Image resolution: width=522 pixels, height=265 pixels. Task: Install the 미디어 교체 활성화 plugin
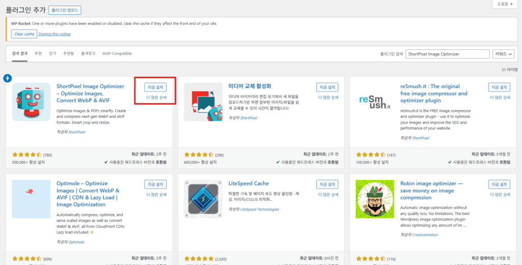[x=327, y=87]
